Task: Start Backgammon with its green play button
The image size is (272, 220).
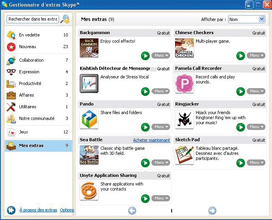Action: pos(145,56)
